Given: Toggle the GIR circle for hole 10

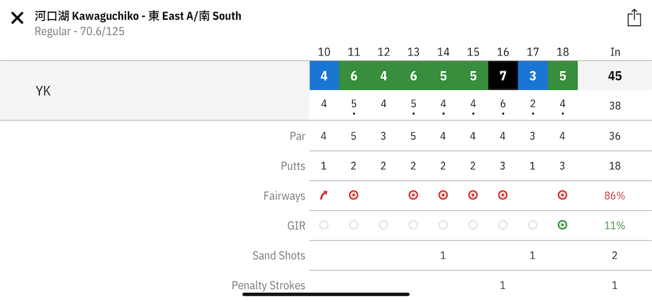Looking at the screenshot, I should (324, 225).
